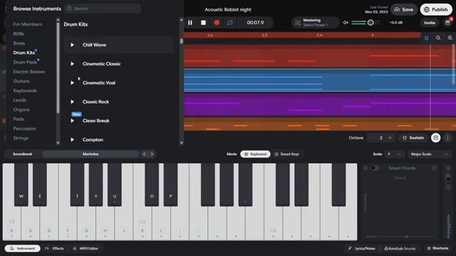Toggle the cycle loop button

[230, 23]
